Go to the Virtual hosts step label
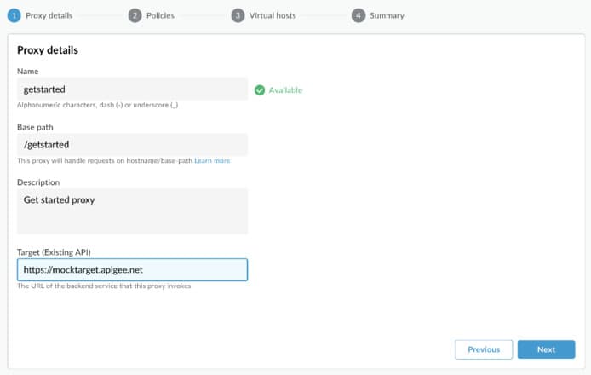The height and width of the screenshot is (375, 591). [273, 15]
